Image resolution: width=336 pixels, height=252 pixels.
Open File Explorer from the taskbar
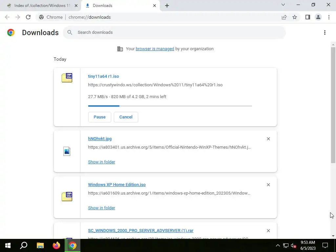click(40, 245)
